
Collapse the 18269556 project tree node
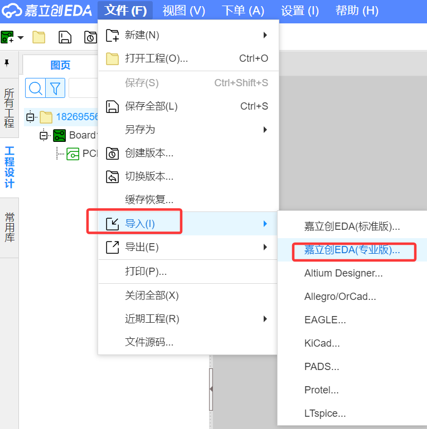30,117
